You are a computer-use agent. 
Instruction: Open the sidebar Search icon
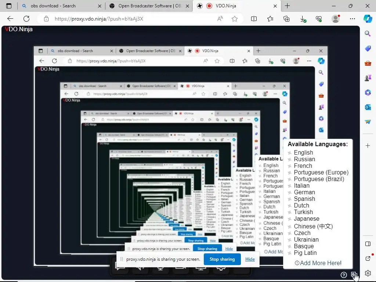(368, 33)
